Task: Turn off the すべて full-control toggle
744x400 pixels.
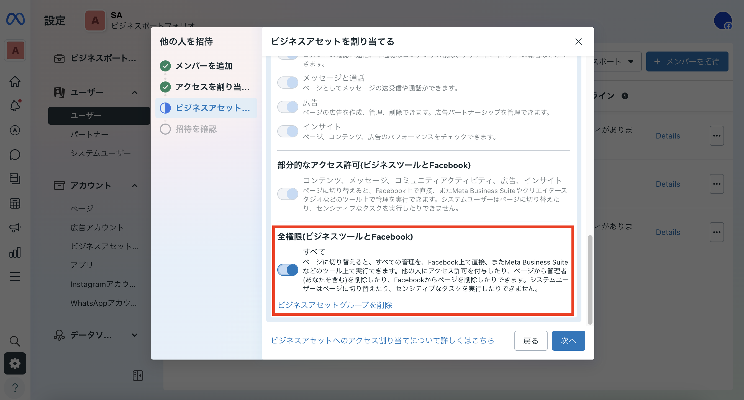Action: click(x=288, y=270)
